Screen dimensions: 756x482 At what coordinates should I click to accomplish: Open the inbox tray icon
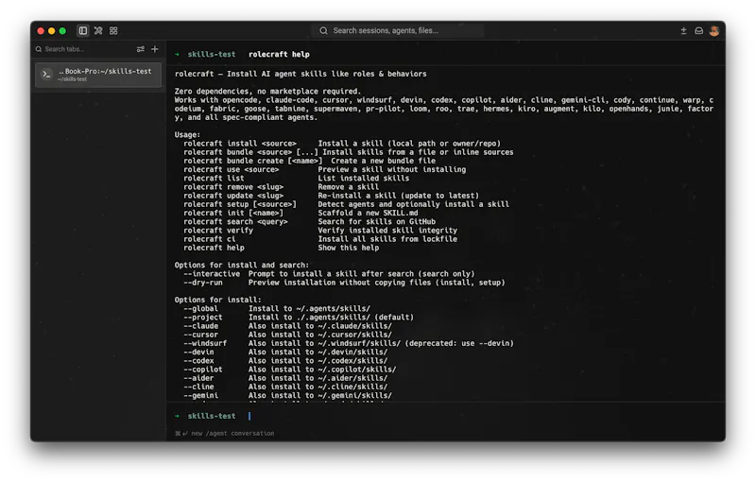coord(698,30)
